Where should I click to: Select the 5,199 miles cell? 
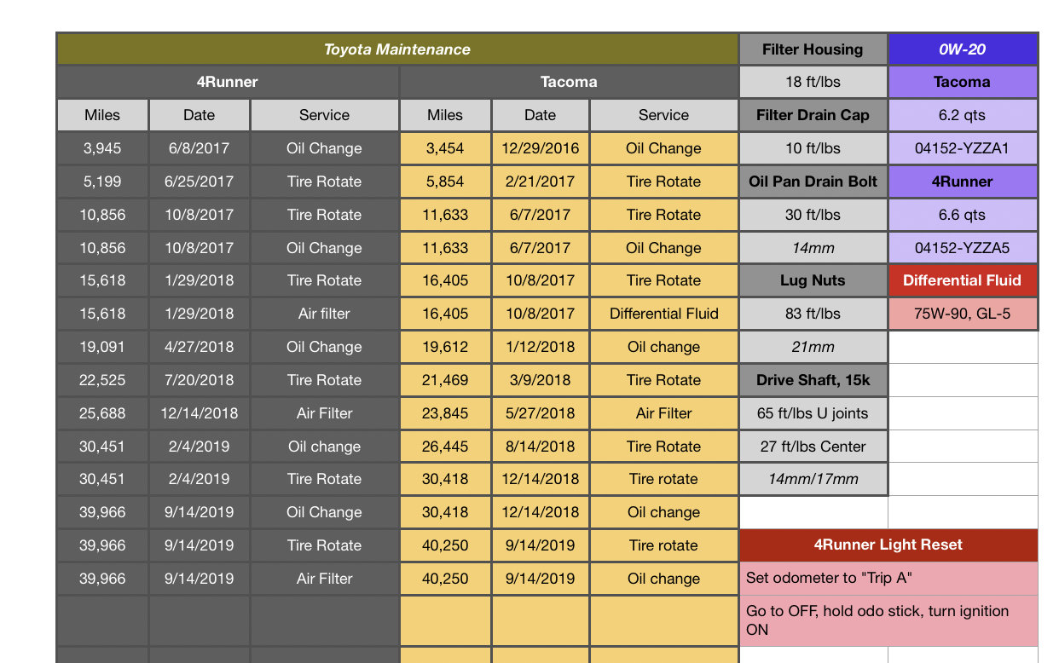pos(102,182)
